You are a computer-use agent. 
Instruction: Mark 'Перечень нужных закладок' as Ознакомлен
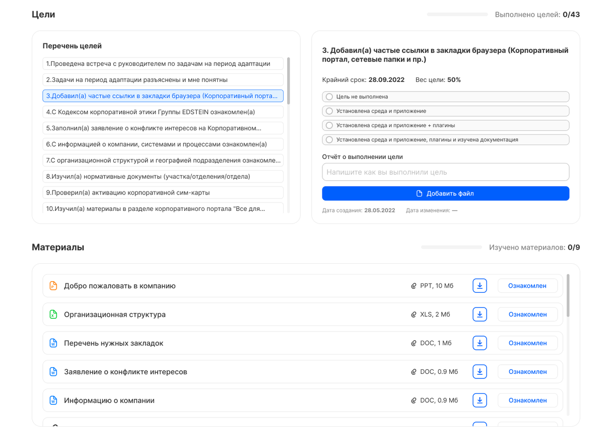coord(527,343)
